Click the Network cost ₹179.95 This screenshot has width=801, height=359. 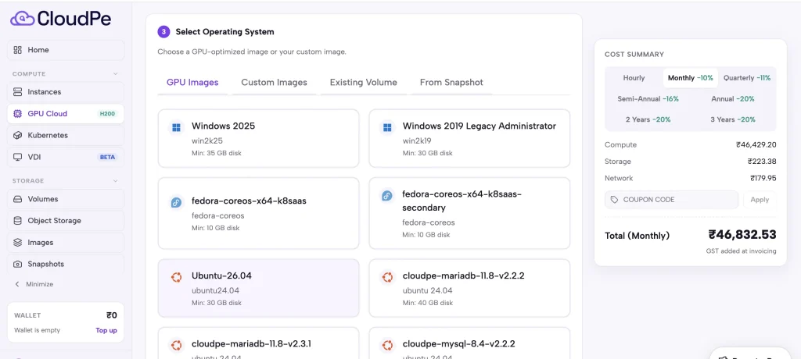tap(763, 178)
